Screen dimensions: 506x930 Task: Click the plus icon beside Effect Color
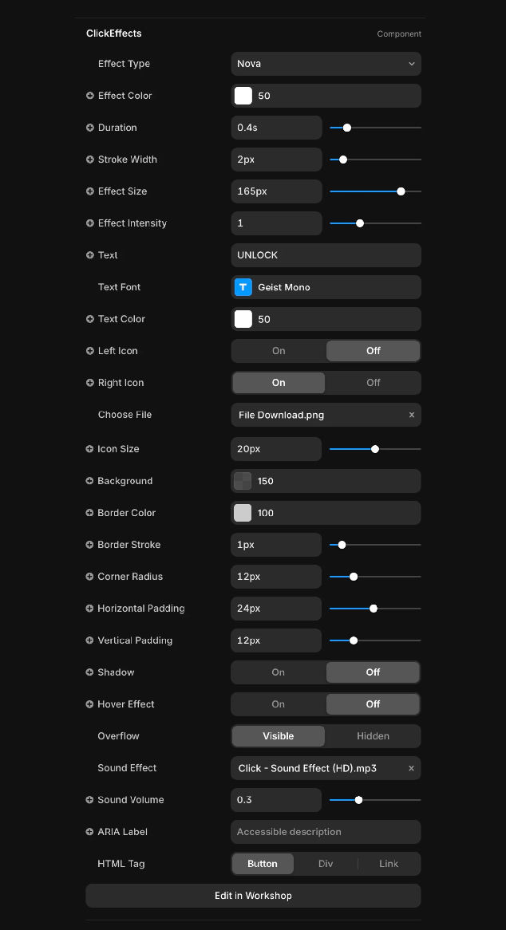90,96
